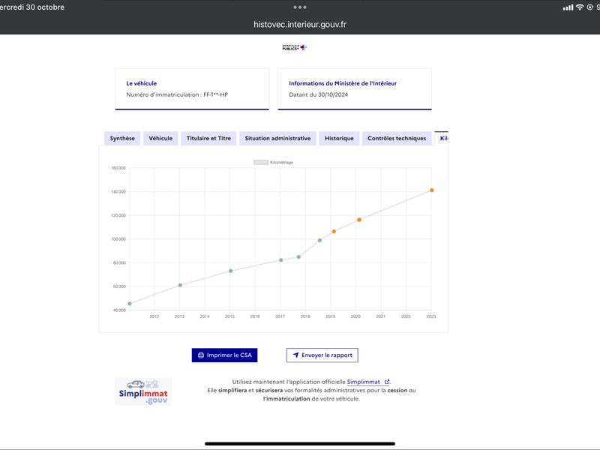Image resolution: width=600 pixels, height=450 pixels.
Task: Click the Envoyer le rapport button
Action: (x=322, y=355)
